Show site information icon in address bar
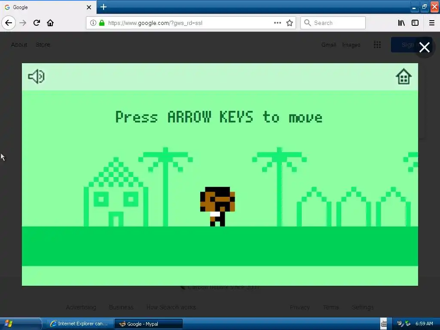This screenshot has width=440, height=330. pos(93,23)
